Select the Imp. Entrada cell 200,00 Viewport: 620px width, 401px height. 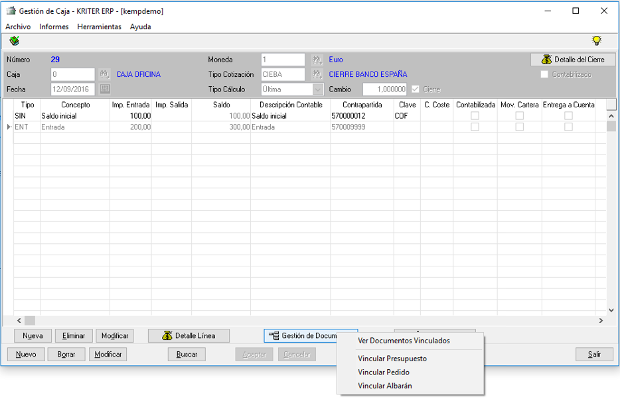pos(131,127)
